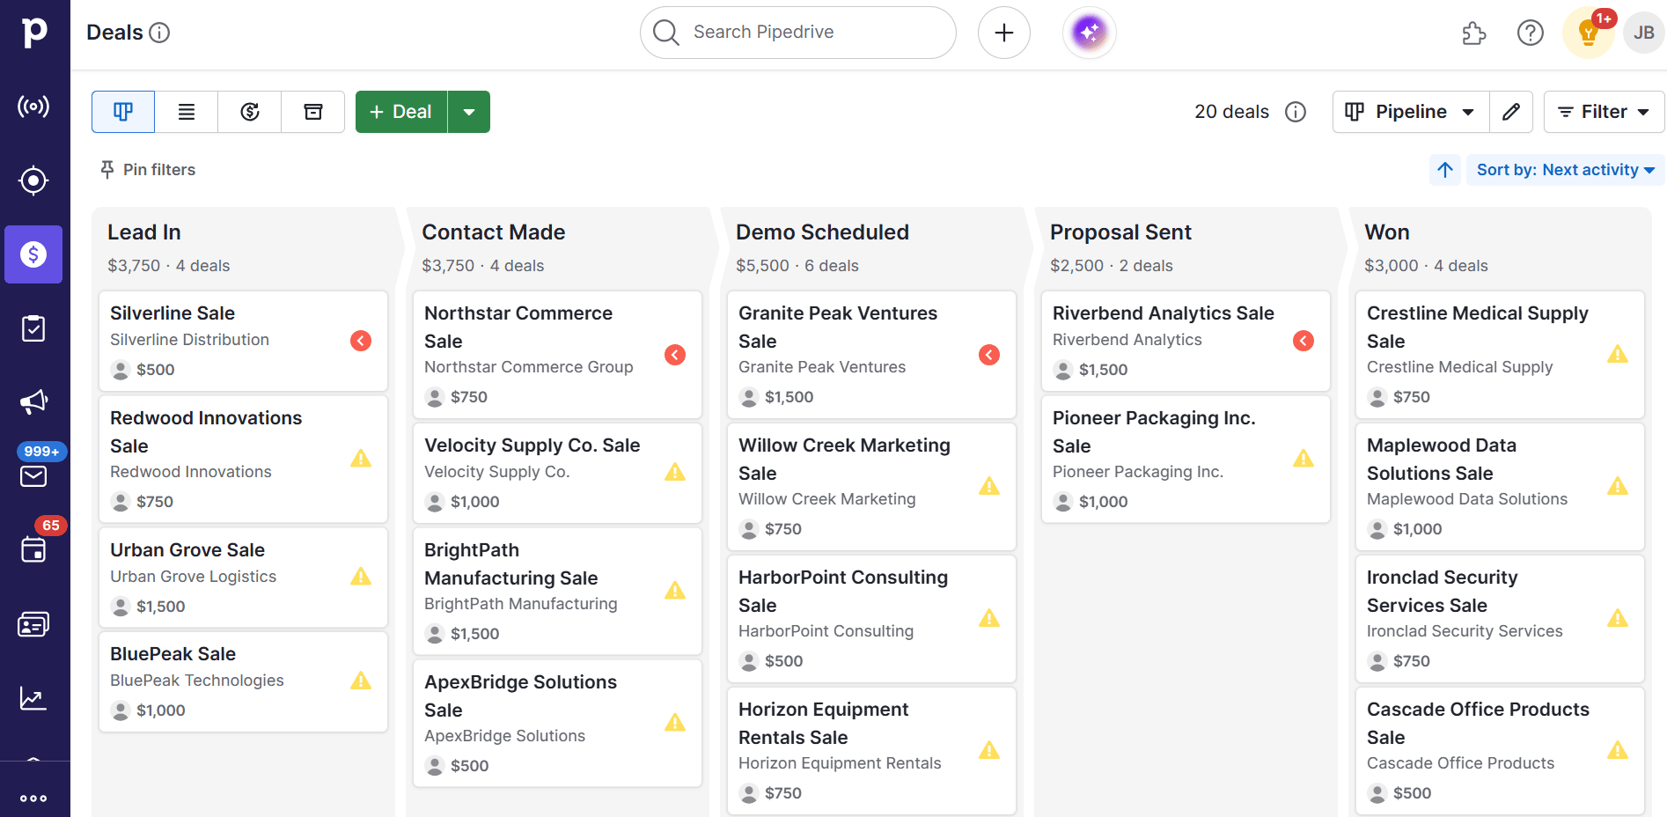Image resolution: width=1667 pixels, height=817 pixels.
Task: Open Insights reports from the sidebar
Action: click(33, 698)
